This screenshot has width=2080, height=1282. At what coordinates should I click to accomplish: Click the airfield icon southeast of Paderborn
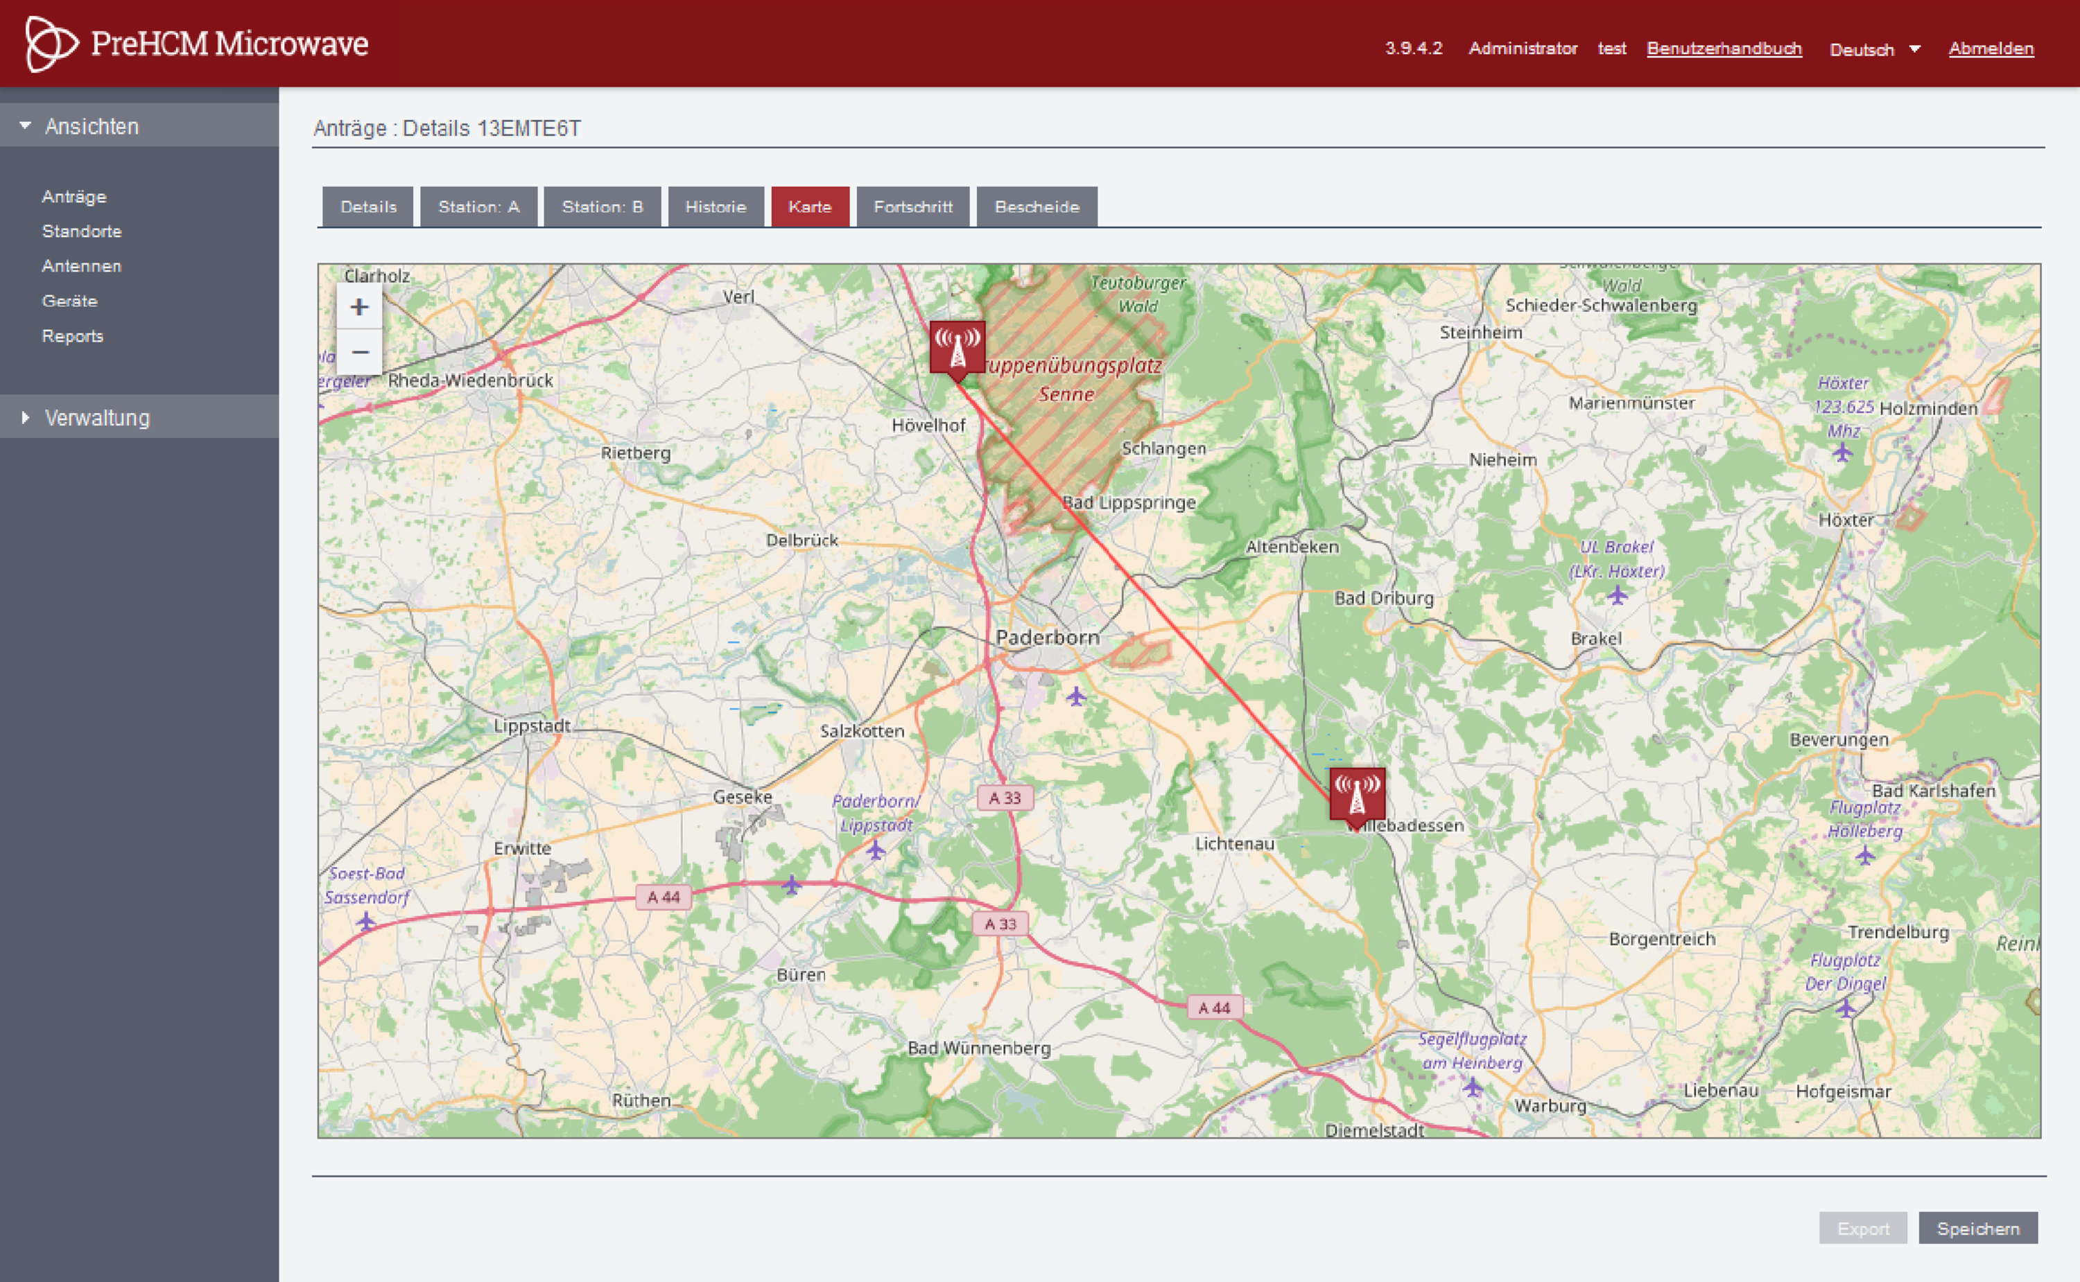(x=1075, y=697)
